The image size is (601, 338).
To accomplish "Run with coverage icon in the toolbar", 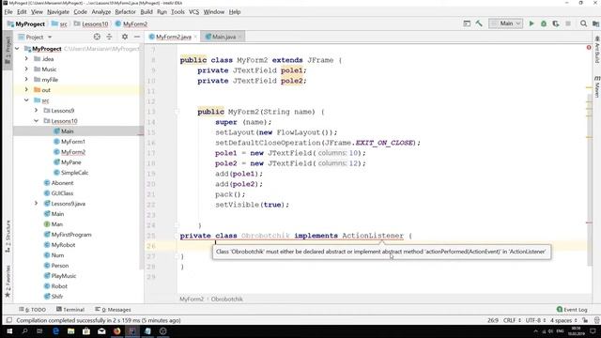I will [x=556, y=23].
